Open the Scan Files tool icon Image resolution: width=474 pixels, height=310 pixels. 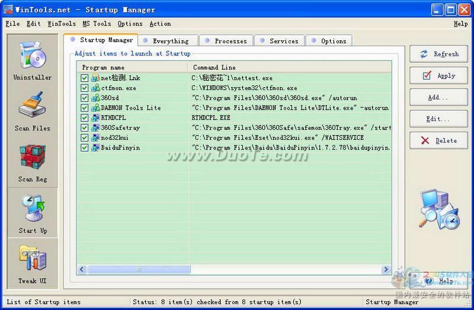(x=33, y=105)
